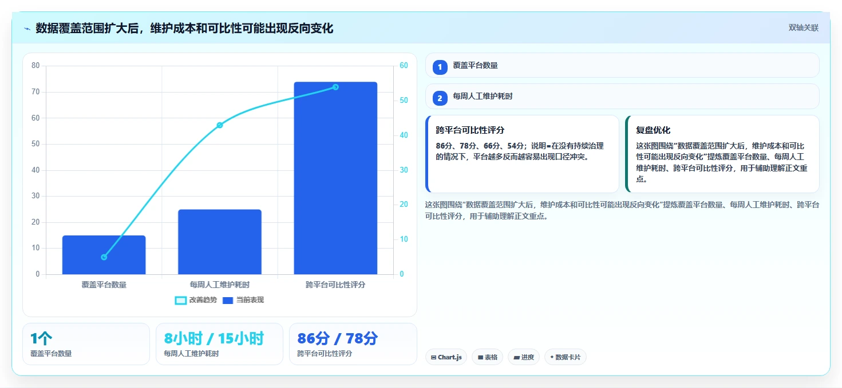Image resolution: width=842 pixels, height=388 pixels.
Task: Click the 1个 覆盖平台数量 stat card
Action: pyautogui.click(x=86, y=344)
